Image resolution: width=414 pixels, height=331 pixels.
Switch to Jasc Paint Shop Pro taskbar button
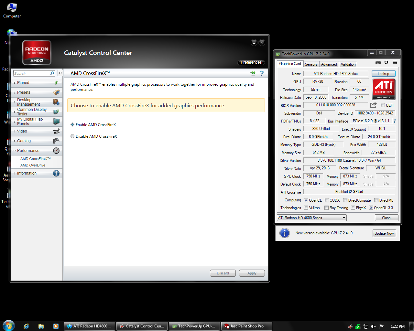pos(246,326)
